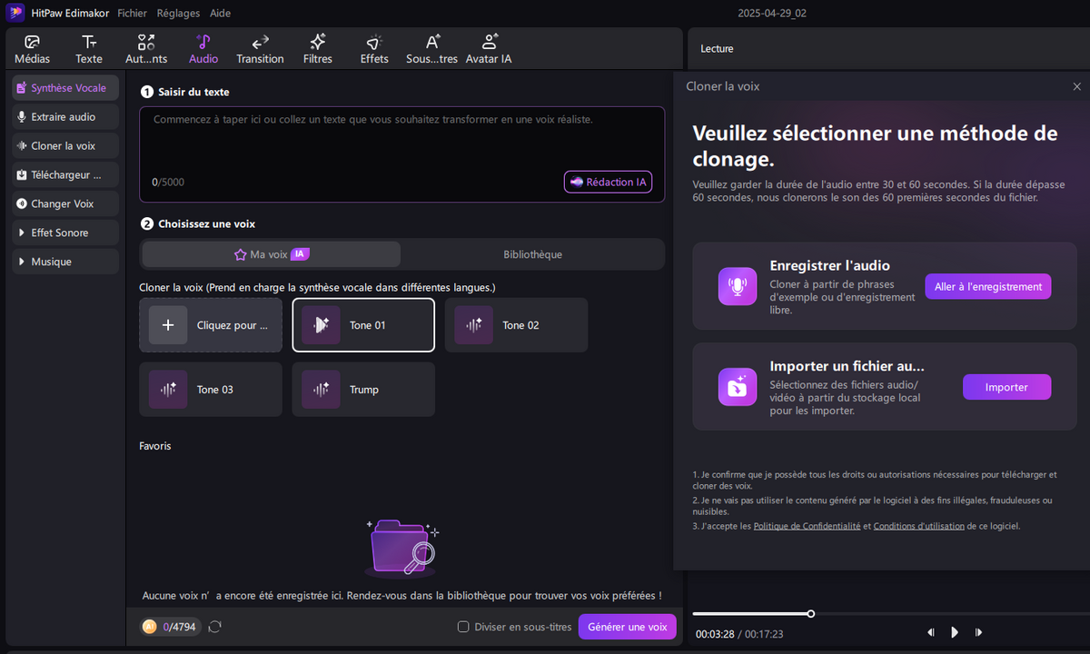Image resolution: width=1090 pixels, height=654 pixels.
Task: Enable Diviser en sous-titres checkbox
Action: (x=463, y=627)
